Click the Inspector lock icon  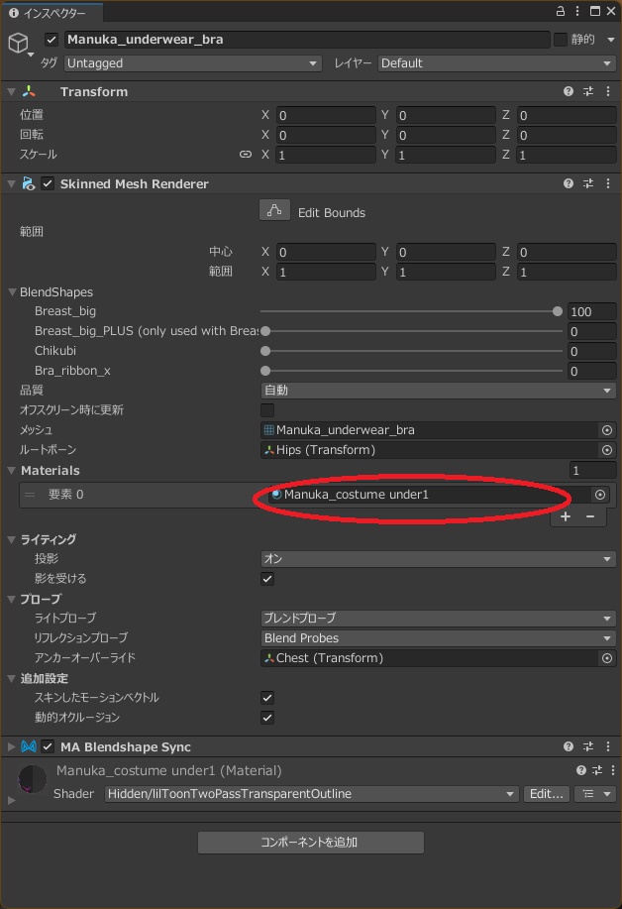tap(561, 11)
